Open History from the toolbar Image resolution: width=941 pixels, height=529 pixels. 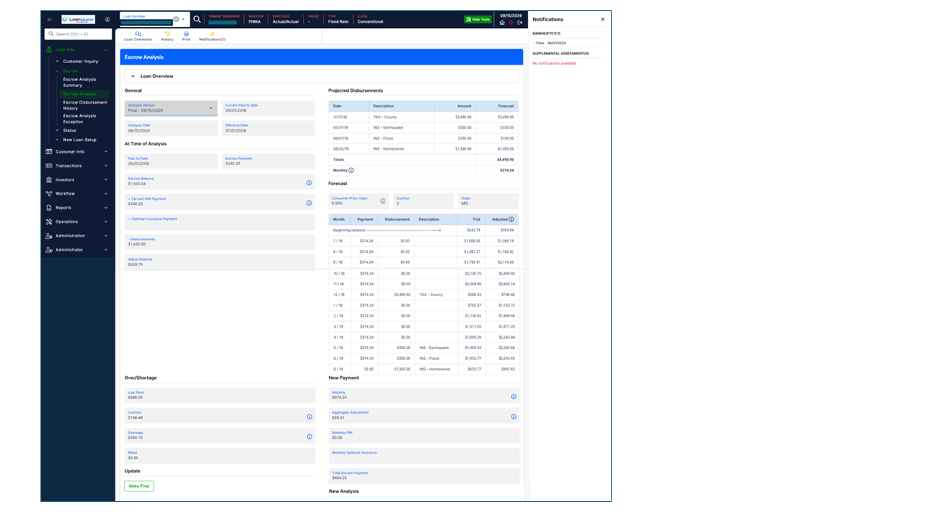(167, 36)
